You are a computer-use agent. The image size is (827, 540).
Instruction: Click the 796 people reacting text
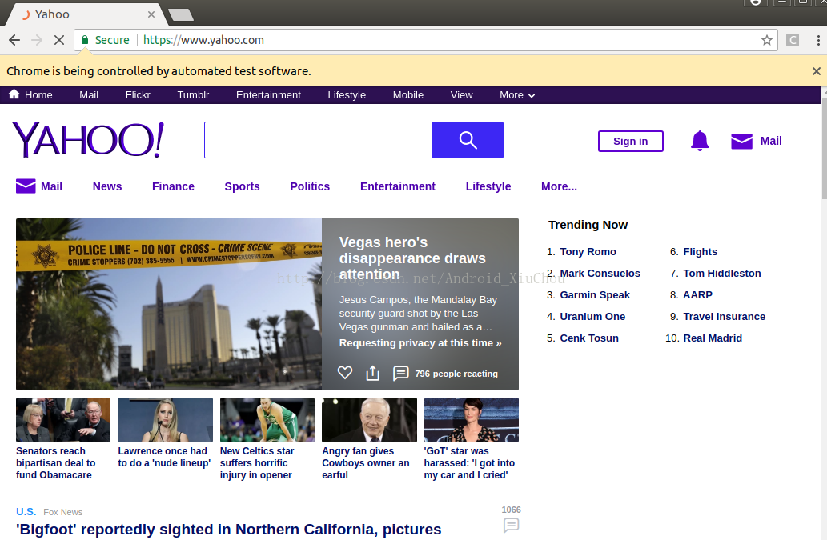click(x=456, y=374)
